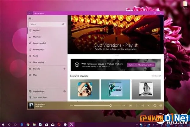This screenshot has height=127, width=190.
Task: Click the back arrow in the title bar
Action: point(30,13)
